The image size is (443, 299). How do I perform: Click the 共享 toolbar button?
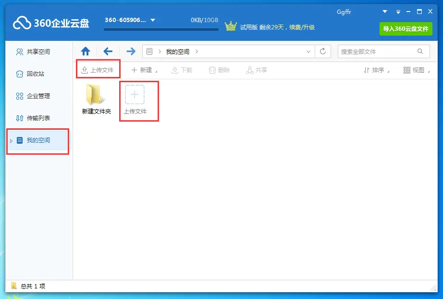(x=257, y=70)
